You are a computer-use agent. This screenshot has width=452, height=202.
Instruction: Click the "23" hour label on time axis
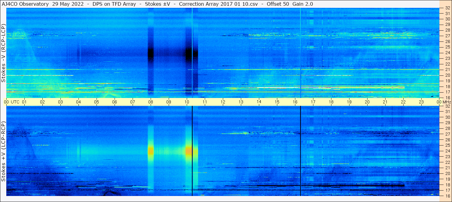[x=421, y=102]
